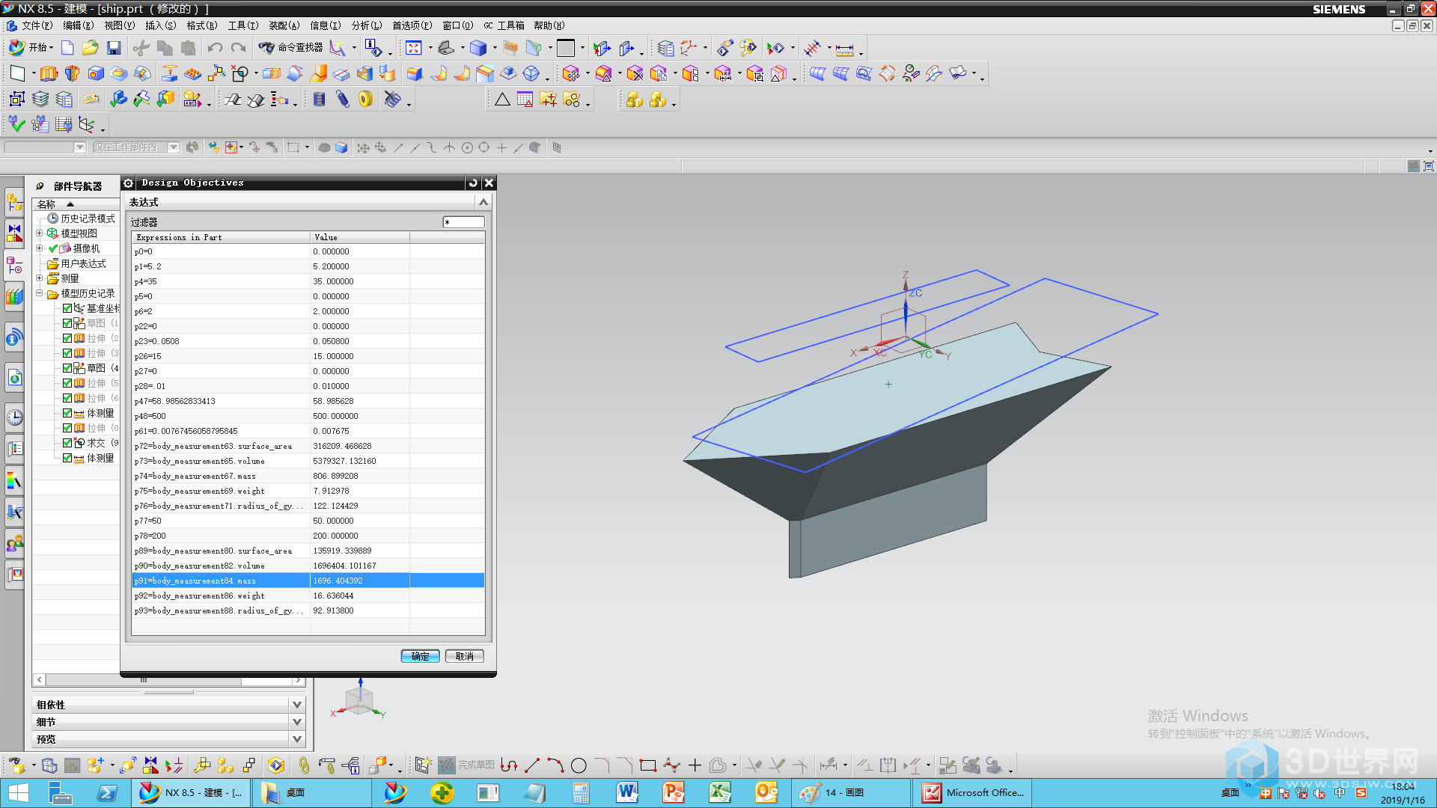Create a new file with toolbar icon
The image size is (1437, 808).
67,48
